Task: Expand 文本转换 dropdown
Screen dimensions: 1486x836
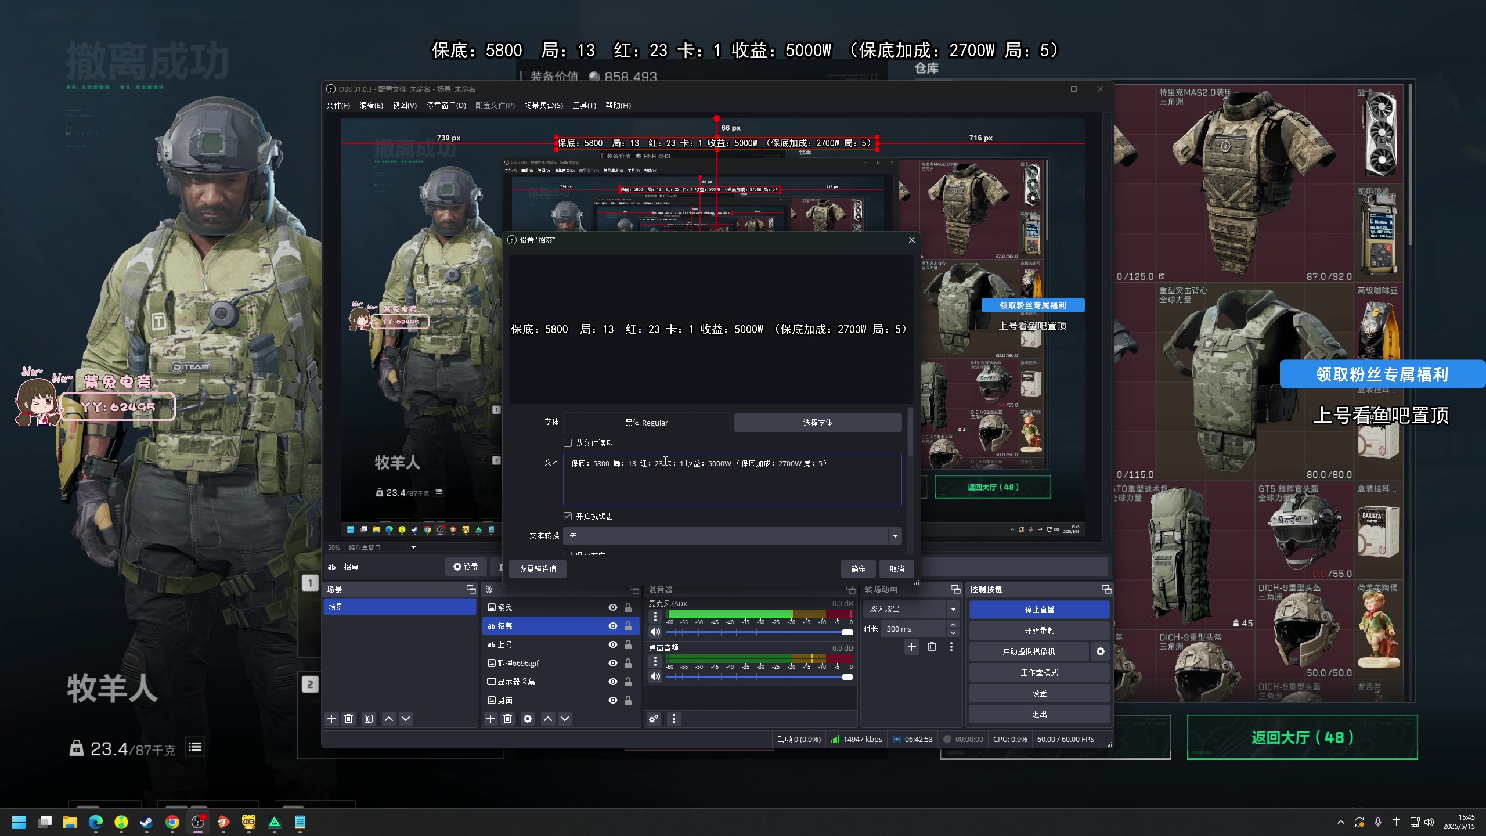Action: (x=732, y=536)
